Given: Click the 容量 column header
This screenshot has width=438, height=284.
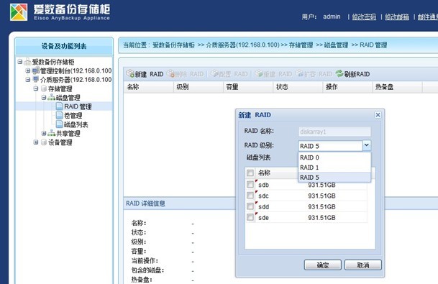Looking at the screenshot, I should tap(248, 87).
